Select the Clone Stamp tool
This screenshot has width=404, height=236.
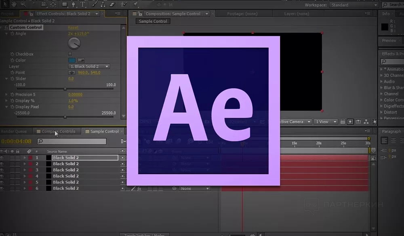click(x=103, y=5)
